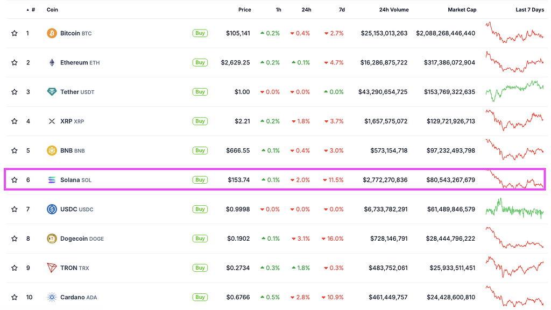Toggle the favorite star for Solana

click(x=15, y=180)
